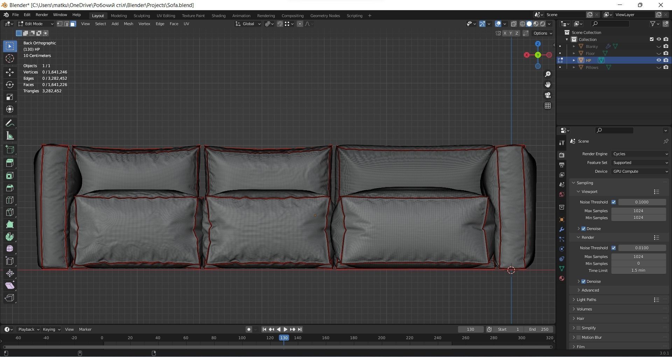Screen dimensions: 672x357
Task: Expand the Pillows object in outliner
Action: 574,67
